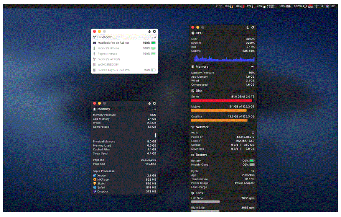Open the clock 08:29 in the menu bar
341x217 pixels.
(x=298, y=6)
